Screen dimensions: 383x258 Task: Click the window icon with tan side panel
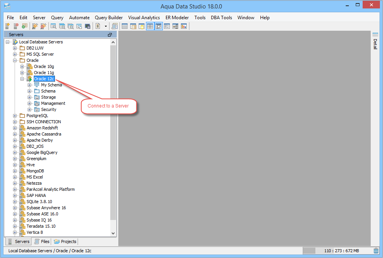[133, 26]
